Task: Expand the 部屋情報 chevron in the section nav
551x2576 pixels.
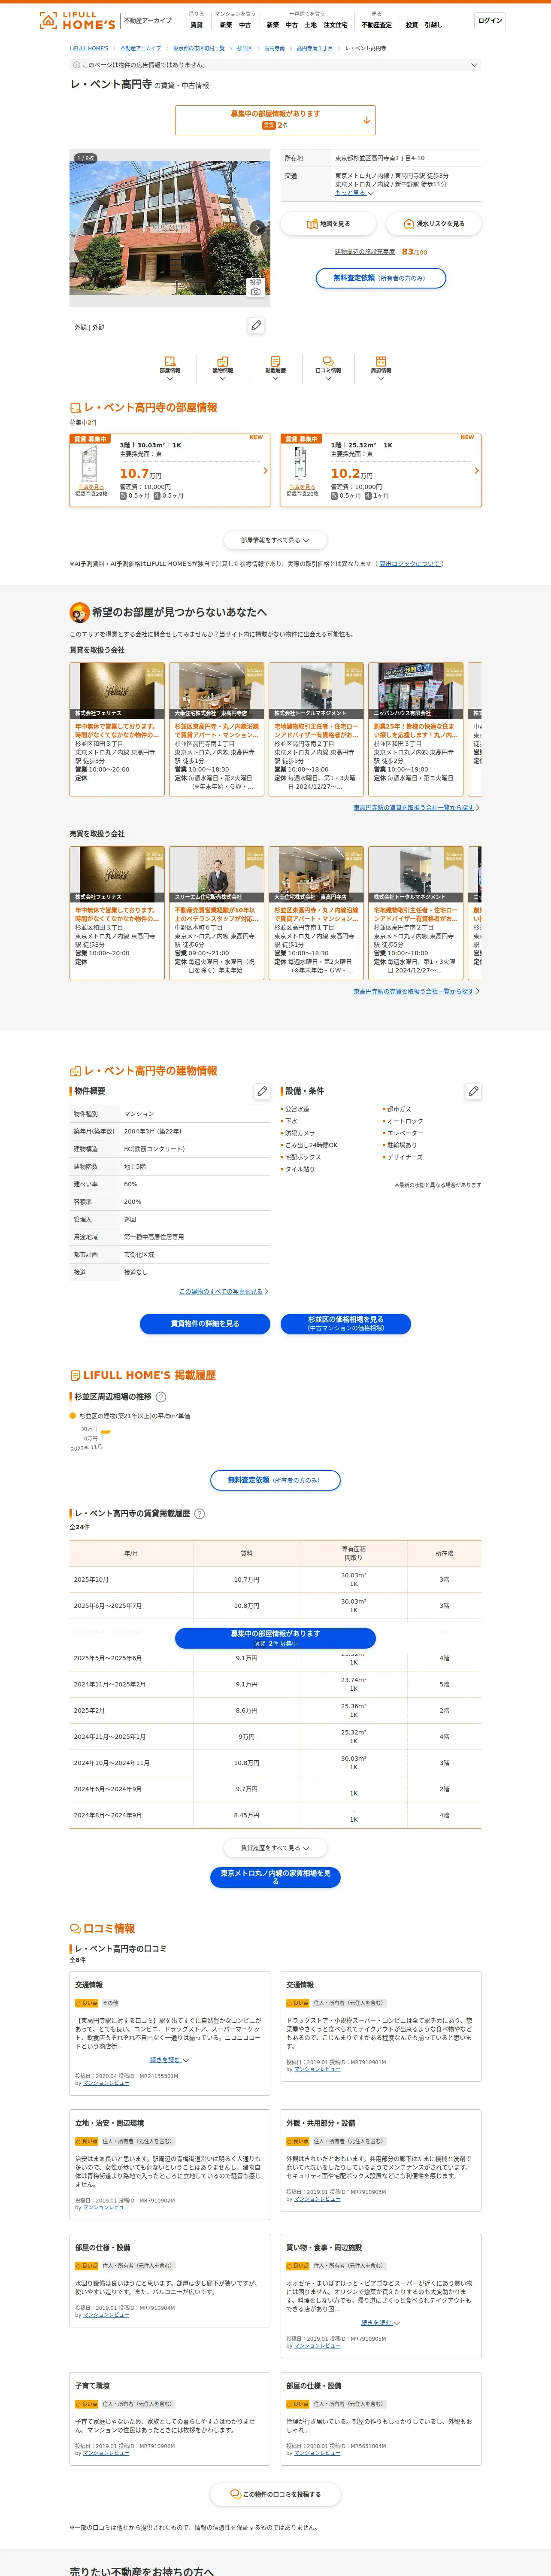Action: (x=170, y=379)
